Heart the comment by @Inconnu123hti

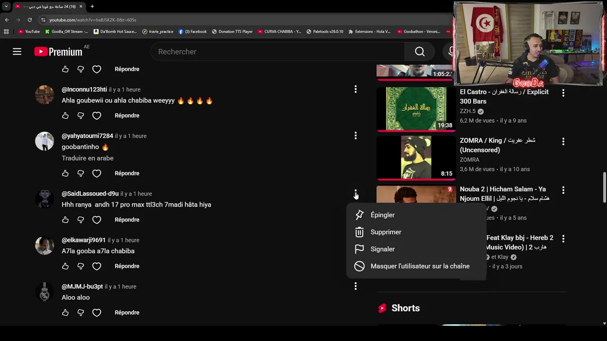pos(97,116)
